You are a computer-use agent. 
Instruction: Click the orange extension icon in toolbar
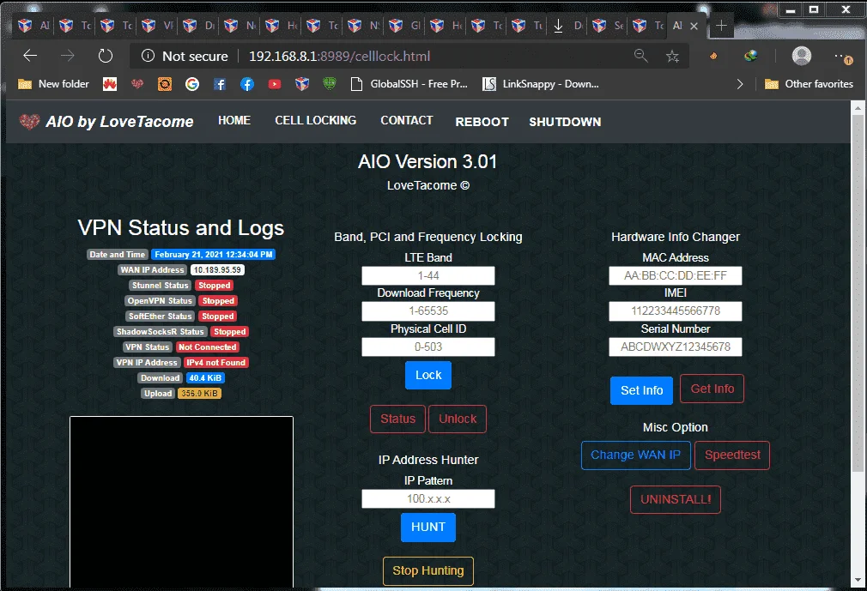[713, 56]
